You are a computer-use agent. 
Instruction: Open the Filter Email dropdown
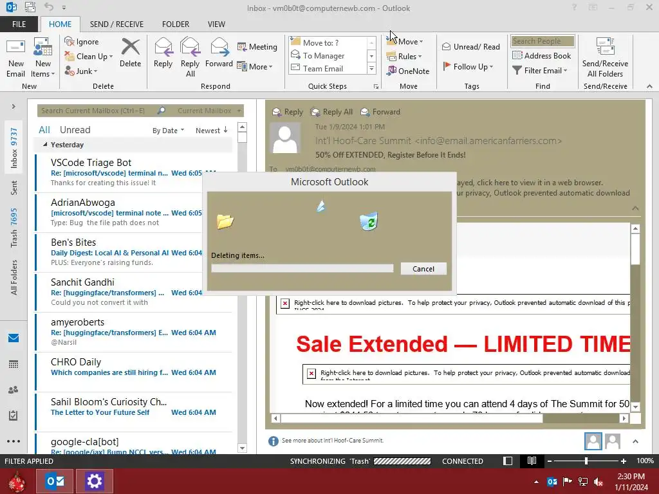point(540,70)
